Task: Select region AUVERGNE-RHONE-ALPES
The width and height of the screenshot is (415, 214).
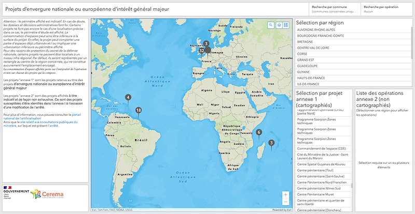Action: point(353,30)
